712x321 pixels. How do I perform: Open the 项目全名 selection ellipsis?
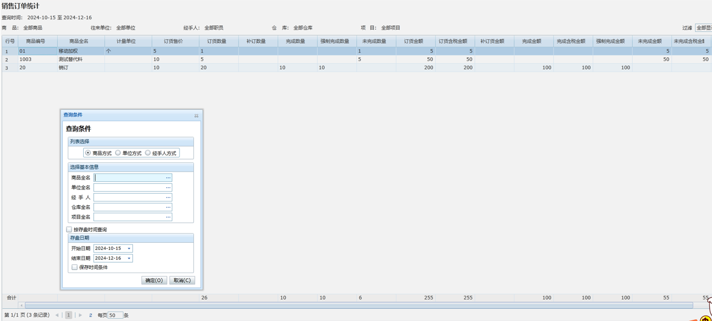coord(168,217)
